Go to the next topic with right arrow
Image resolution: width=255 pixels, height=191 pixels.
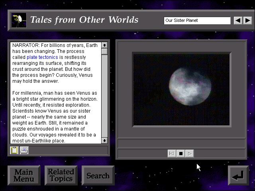(x=247, y=20)
